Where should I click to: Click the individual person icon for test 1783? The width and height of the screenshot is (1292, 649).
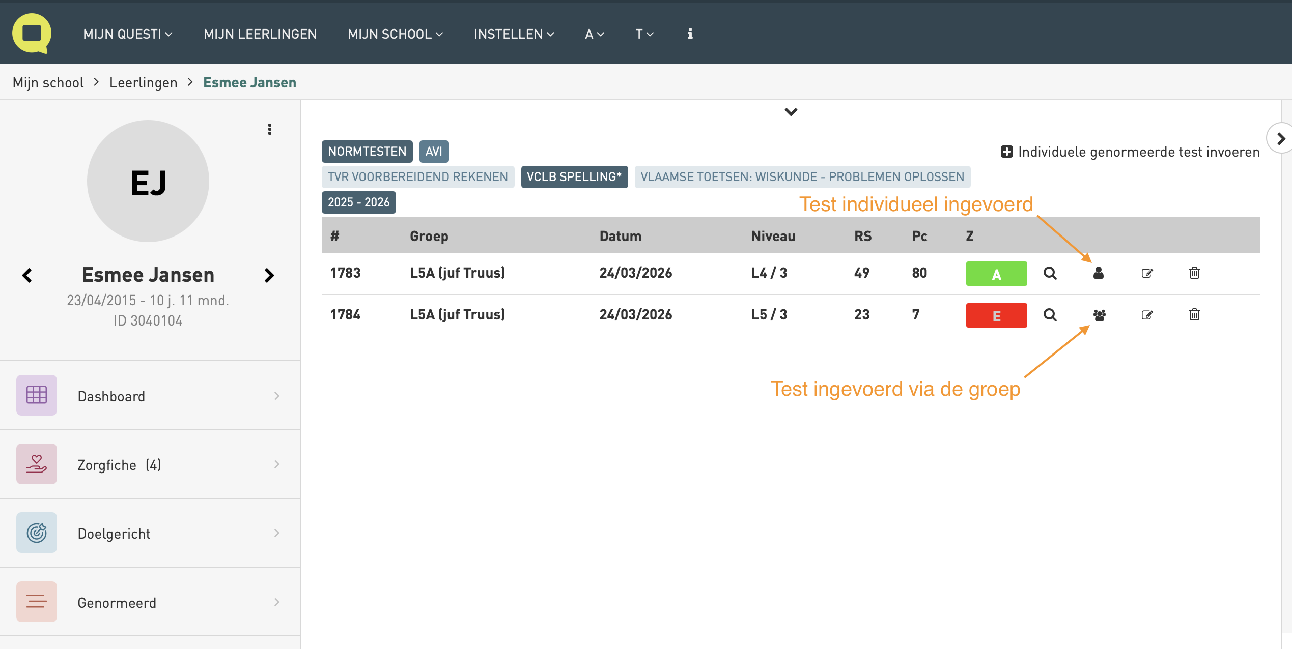pyautogui.click(x=1099, y=273)
